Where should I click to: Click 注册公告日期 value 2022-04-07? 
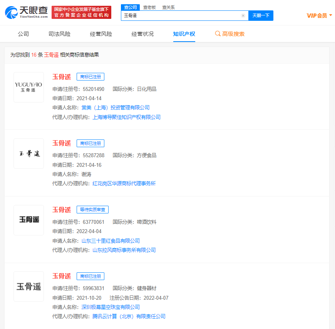pyautogui.click(x=156, y=298)
